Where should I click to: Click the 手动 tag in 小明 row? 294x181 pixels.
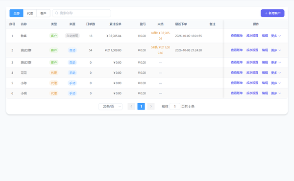point(72,93)
